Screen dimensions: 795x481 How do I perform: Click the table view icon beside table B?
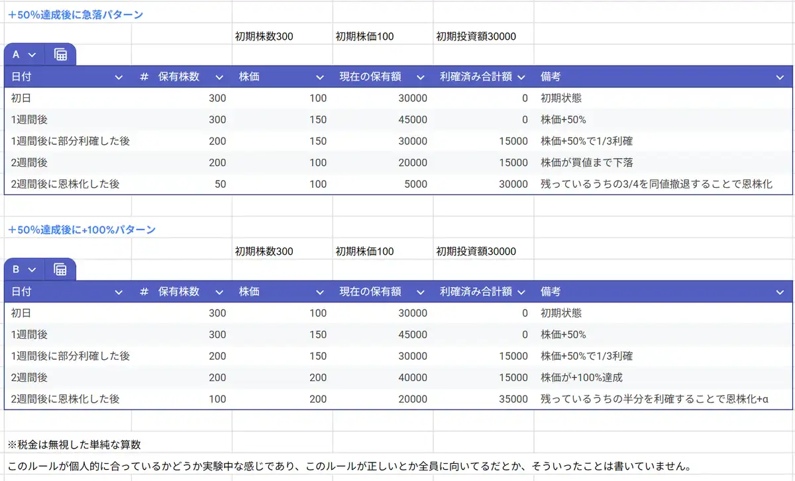click(x=60, y=269)
